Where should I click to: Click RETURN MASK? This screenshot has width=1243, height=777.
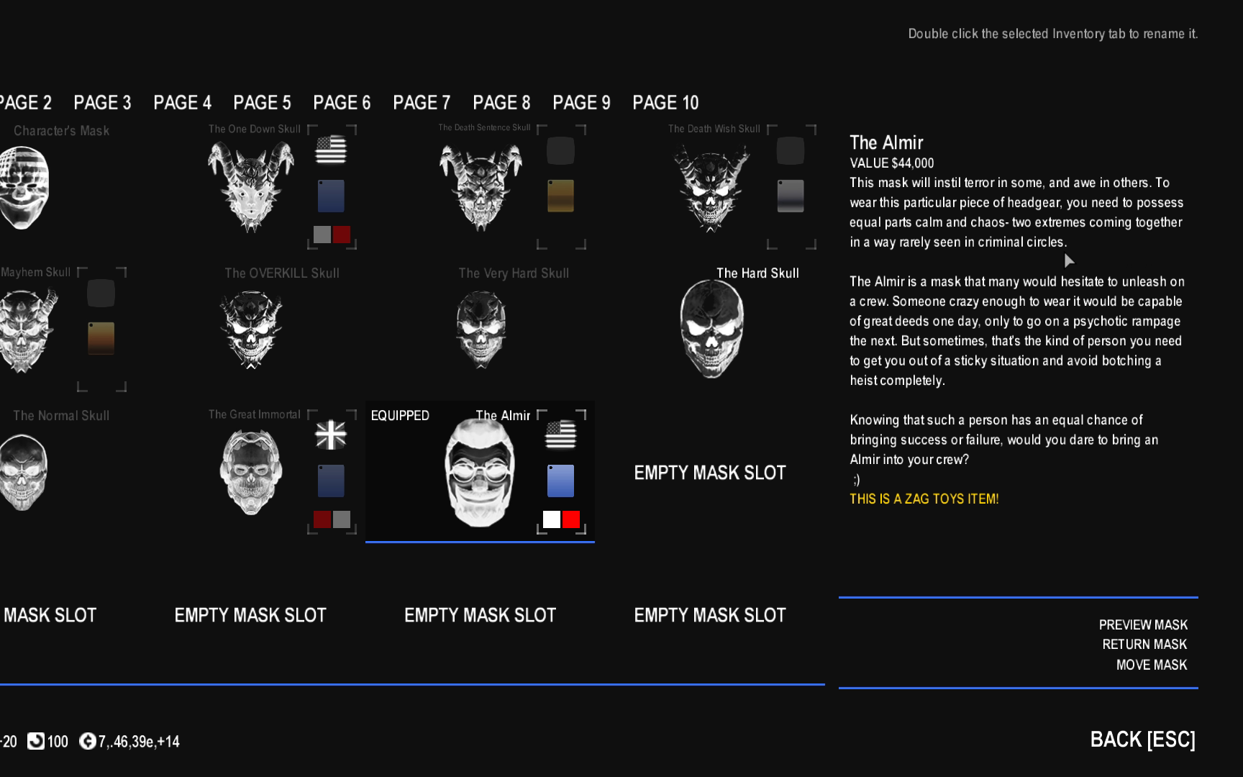1144,645
